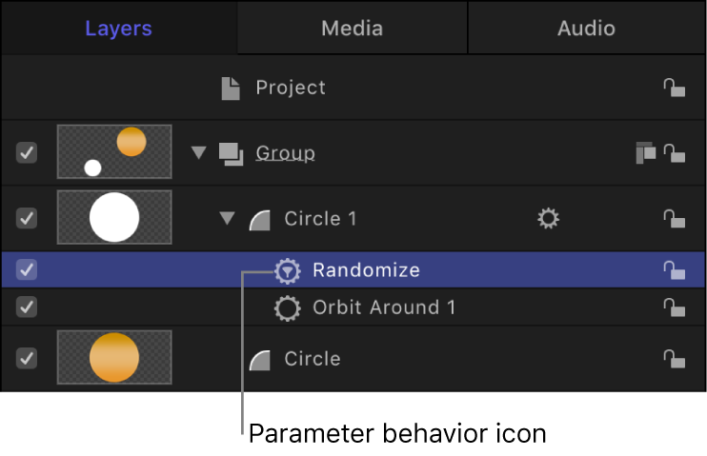707x456 pixels.
Task: Open the Audio tab
Action: (586, 28)
